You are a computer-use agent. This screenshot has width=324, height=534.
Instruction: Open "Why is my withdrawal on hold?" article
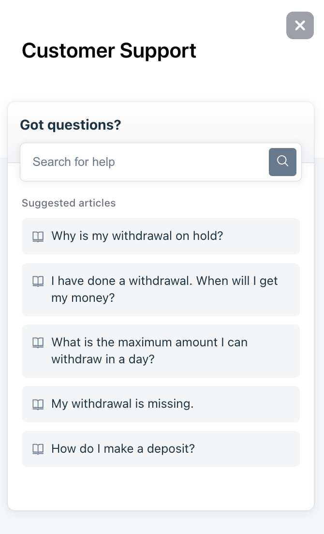coord(137,236)
